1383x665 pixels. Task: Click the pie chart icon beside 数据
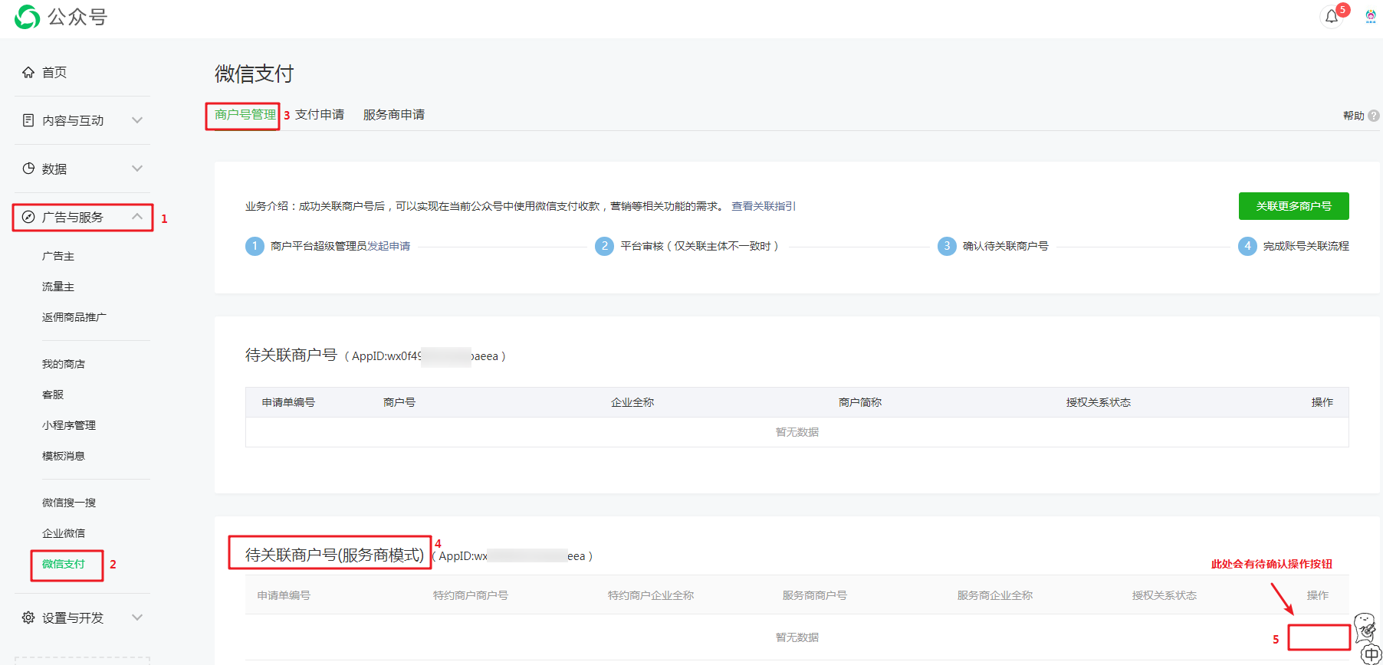tap(28, 169)
